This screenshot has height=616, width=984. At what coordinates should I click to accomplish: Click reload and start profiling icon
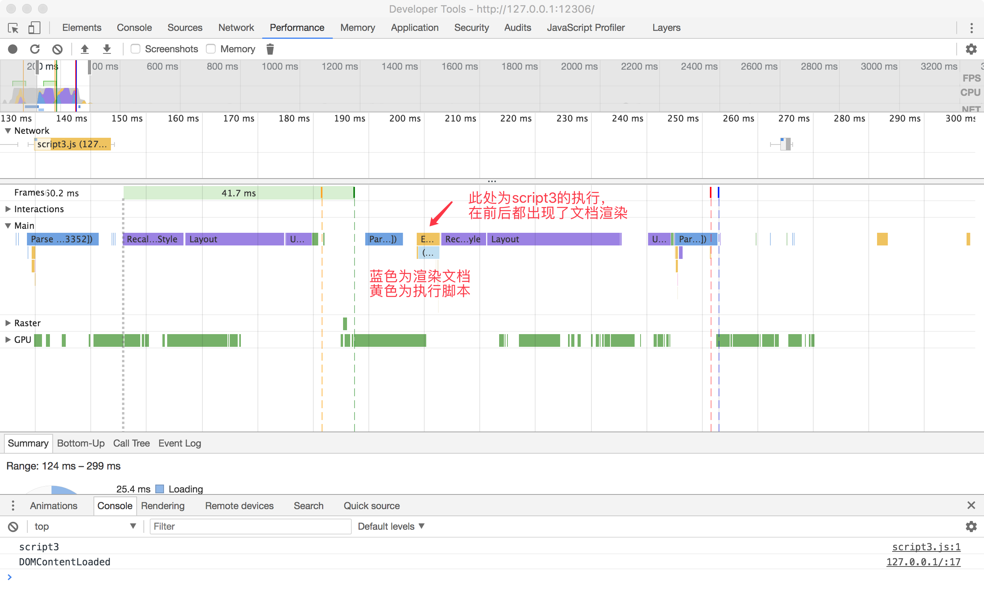pyautogui.click(x=35, y=49)
